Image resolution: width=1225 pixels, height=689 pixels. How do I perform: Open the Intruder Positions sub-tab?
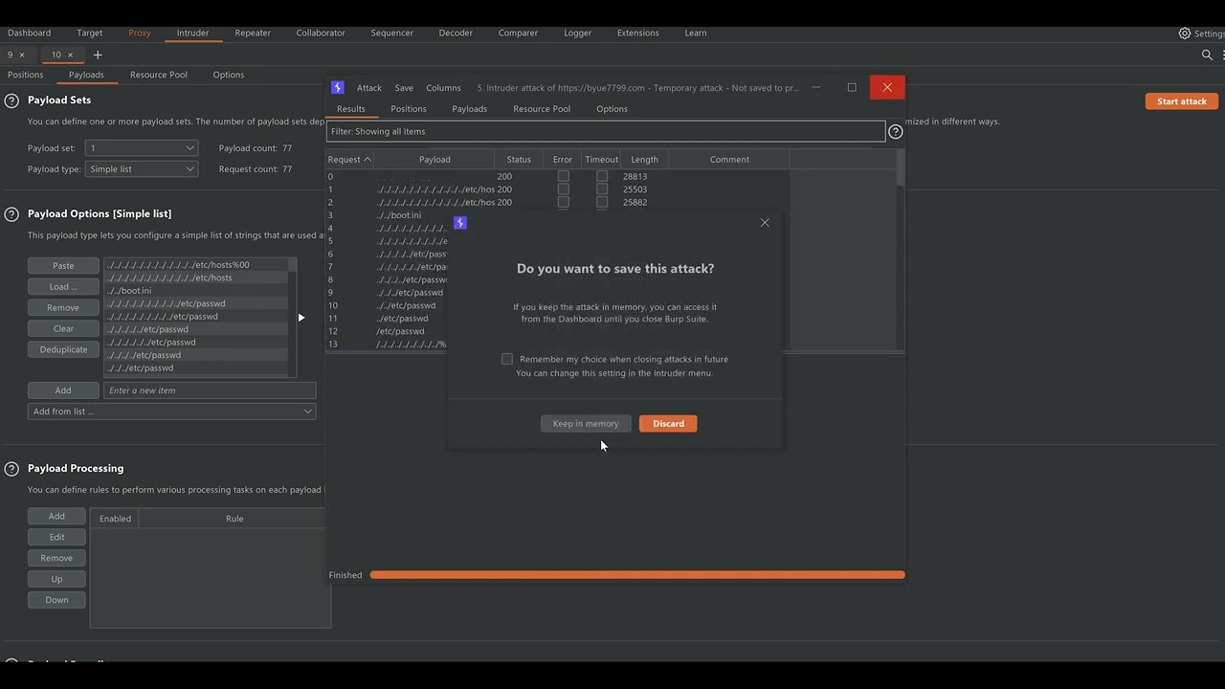click(x=26, y=75)
